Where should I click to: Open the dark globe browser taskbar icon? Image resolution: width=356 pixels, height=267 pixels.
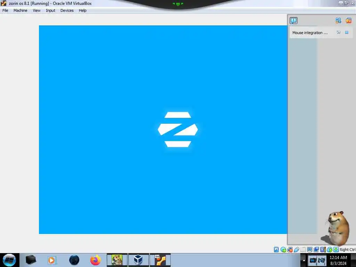point(74,260)
